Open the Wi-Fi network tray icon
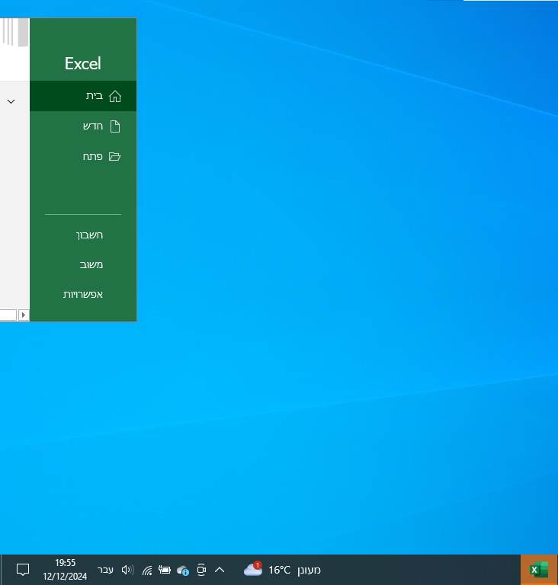Viewport: 558px width, 585px height. (x=147, y=570)
